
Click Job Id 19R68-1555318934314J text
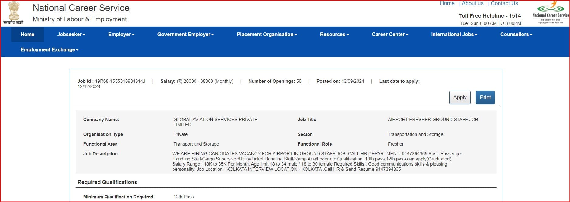[x=111, y=81]
